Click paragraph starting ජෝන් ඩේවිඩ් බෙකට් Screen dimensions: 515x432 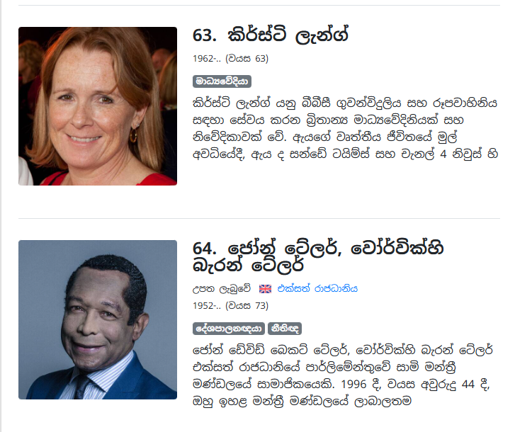tap(343, 375)
